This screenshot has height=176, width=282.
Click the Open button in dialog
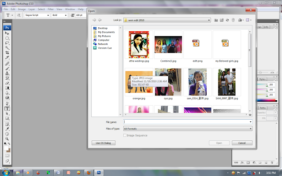pos(219,143)
